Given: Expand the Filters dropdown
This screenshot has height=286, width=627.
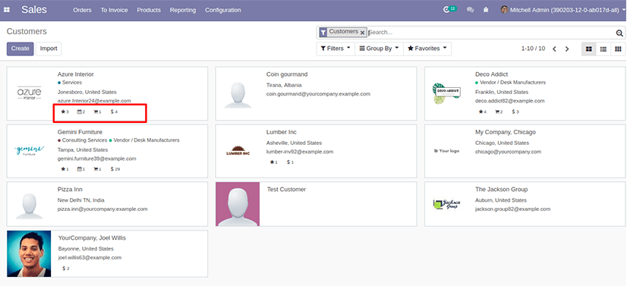Looking at the screenshot, I should click(336, 49).
